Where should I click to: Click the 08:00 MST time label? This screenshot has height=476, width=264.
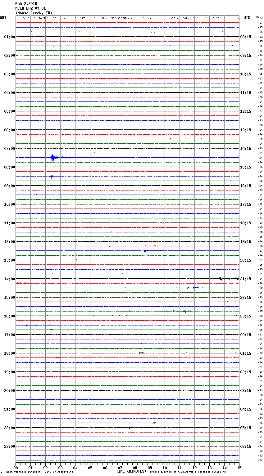[x=10, y=167]
